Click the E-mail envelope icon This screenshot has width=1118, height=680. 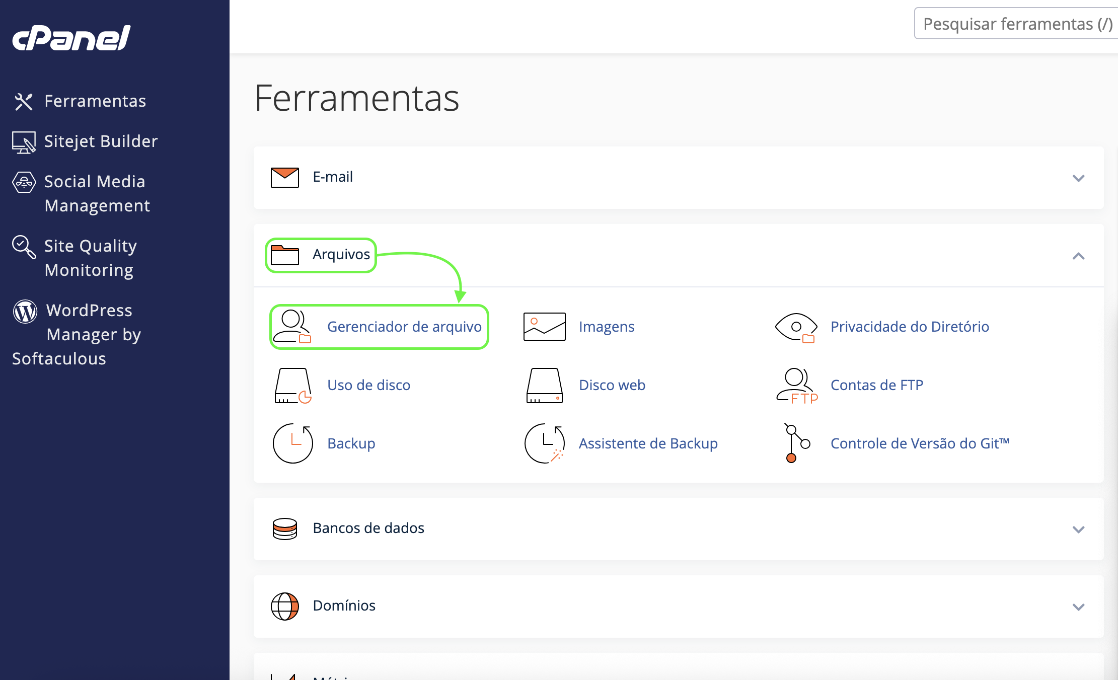[285, 177]
